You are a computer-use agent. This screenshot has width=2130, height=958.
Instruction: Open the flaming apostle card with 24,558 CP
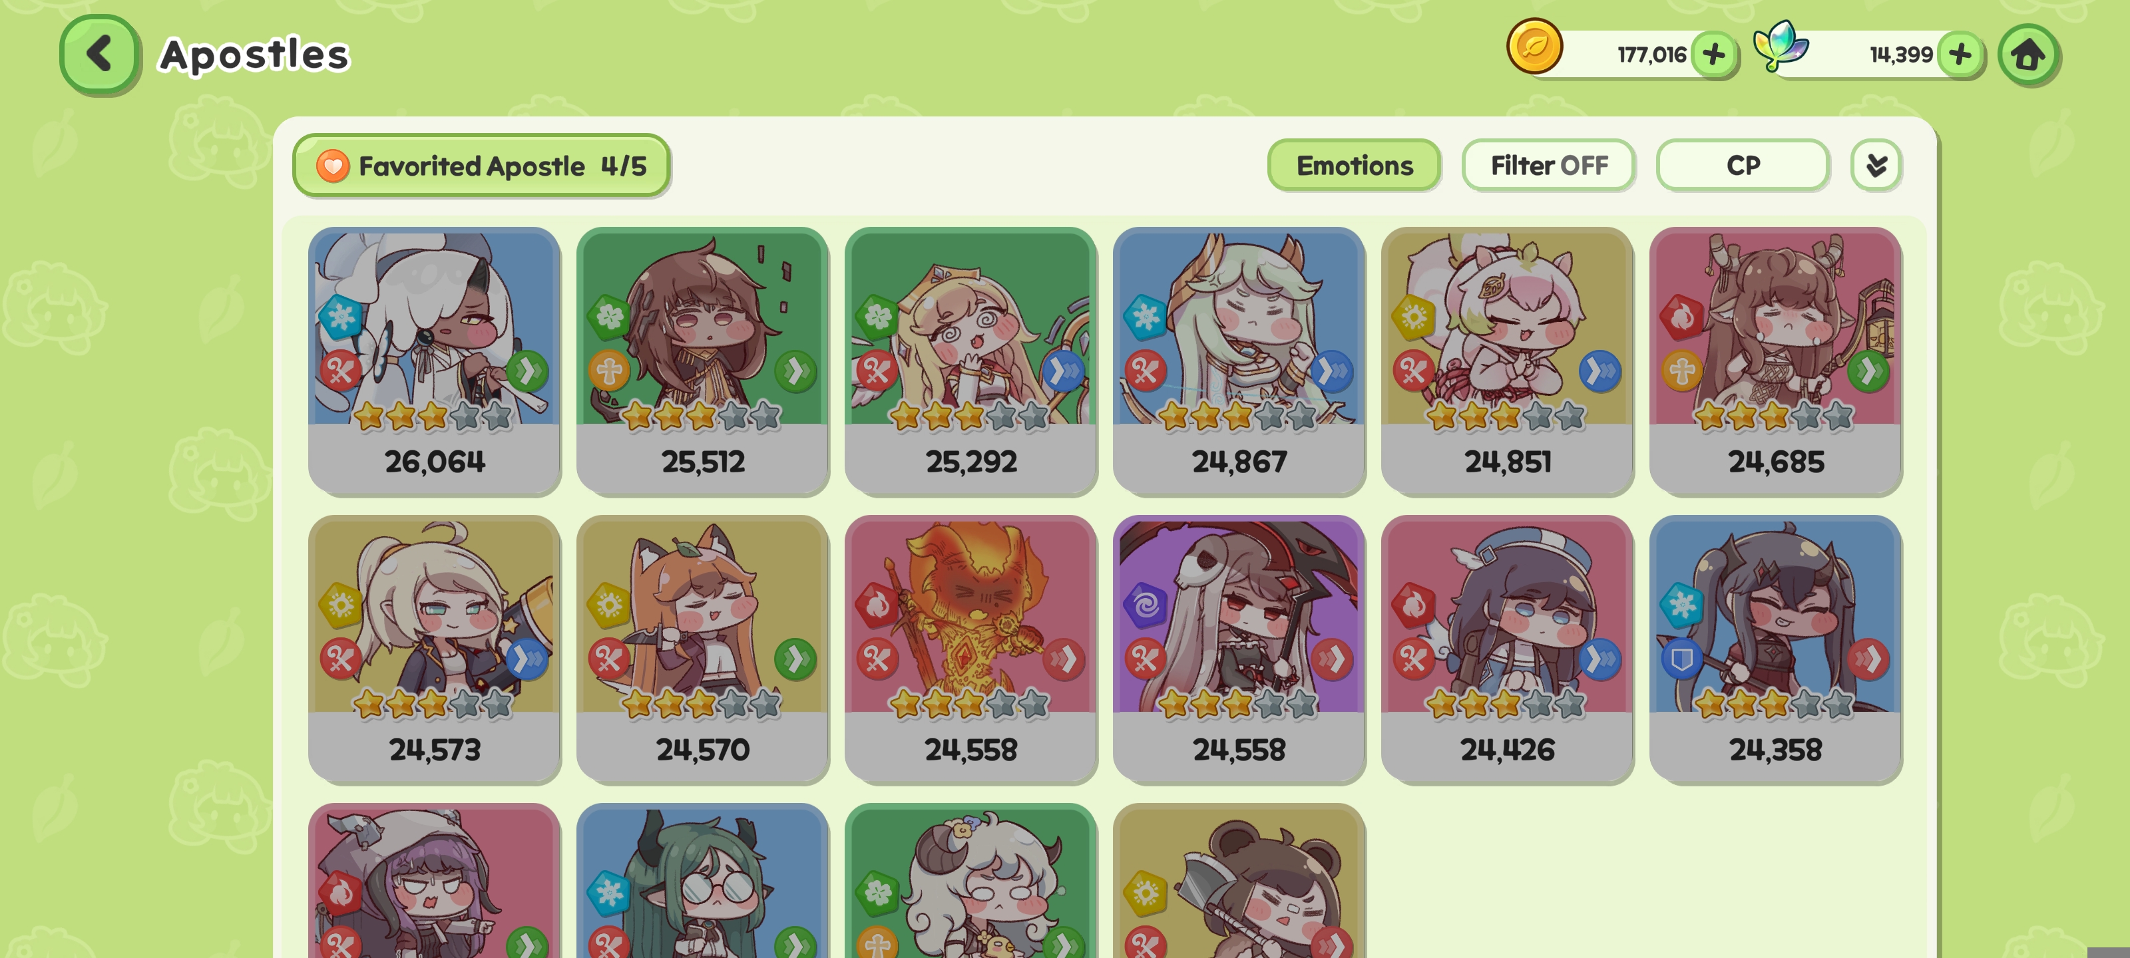click(x=970, y=650)
